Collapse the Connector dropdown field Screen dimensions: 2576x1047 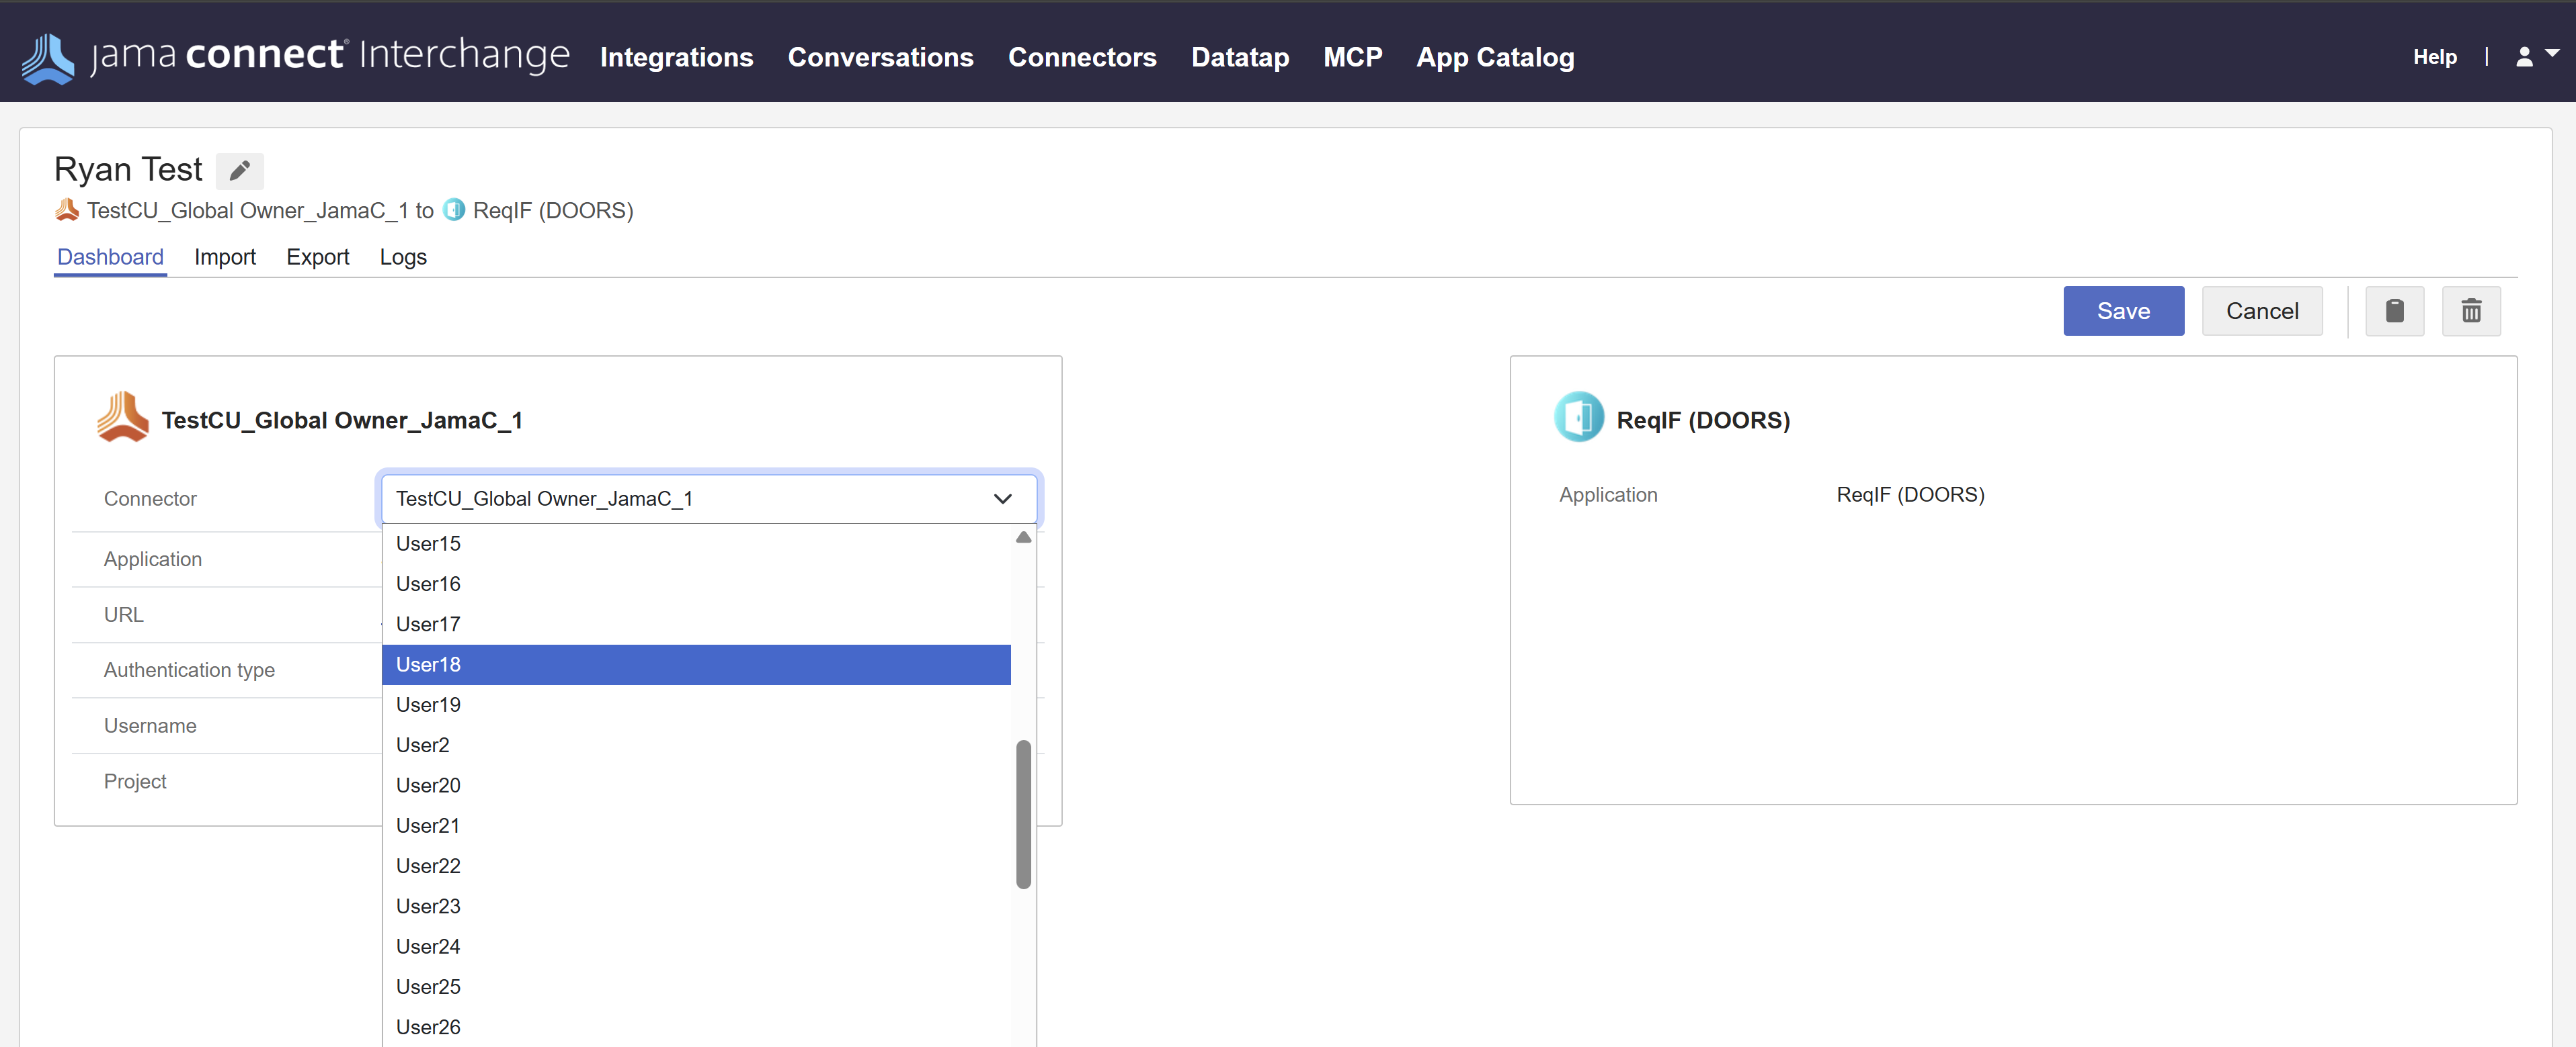pyautogui.click(x=710, y=498)
